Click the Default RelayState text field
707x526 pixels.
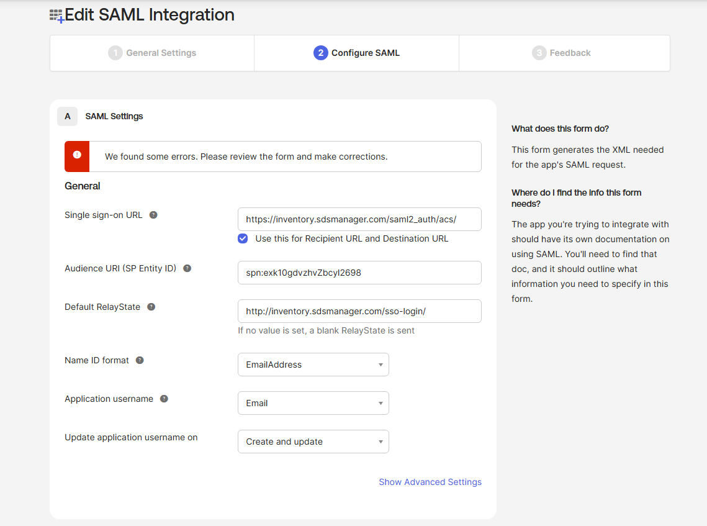coord(359,311)
